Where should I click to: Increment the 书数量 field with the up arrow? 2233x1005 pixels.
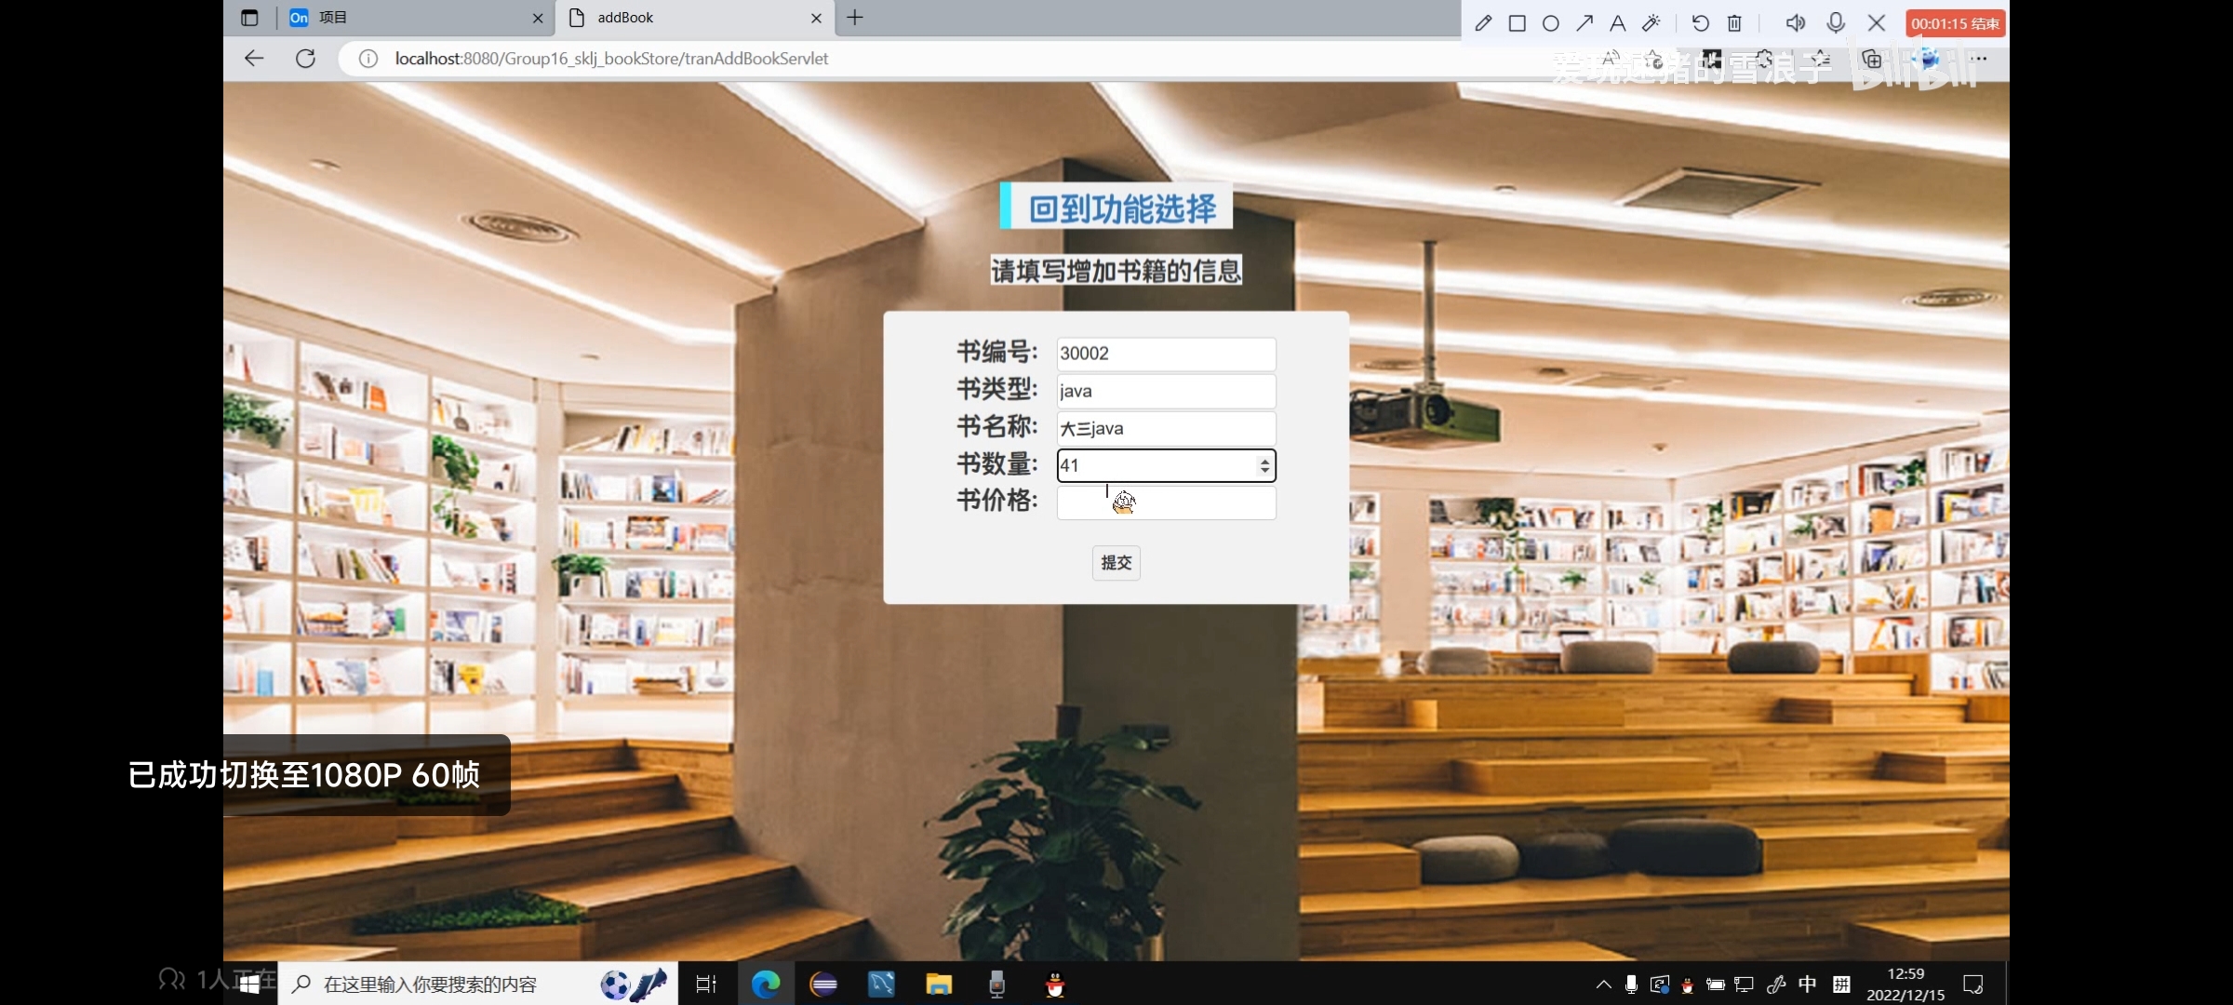click(x=1264, y=460)
